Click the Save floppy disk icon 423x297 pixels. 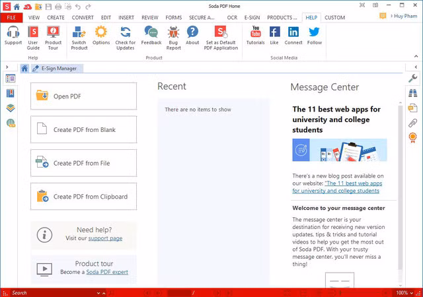[48, 7]
